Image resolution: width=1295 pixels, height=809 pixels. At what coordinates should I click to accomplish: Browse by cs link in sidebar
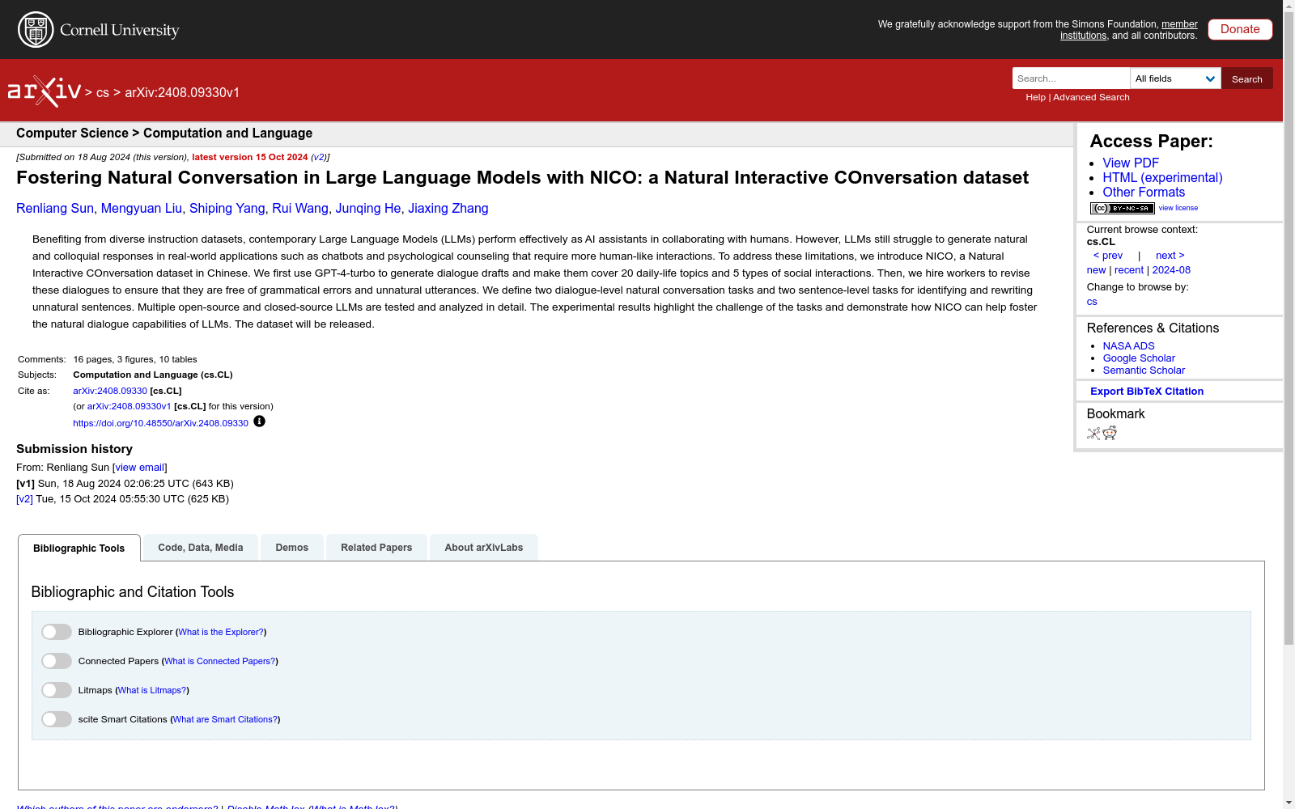click(x=1092, y=302)
